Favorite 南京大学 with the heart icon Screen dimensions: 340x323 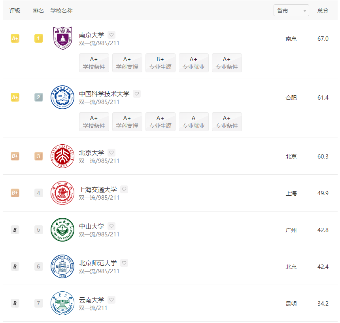pyautogui.click(x=111, y=35)
